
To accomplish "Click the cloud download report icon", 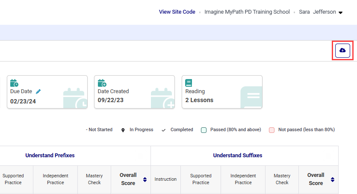I will [342, 50].
